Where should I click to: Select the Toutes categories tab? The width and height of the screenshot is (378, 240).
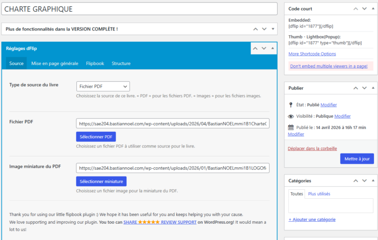click(296, 194)
